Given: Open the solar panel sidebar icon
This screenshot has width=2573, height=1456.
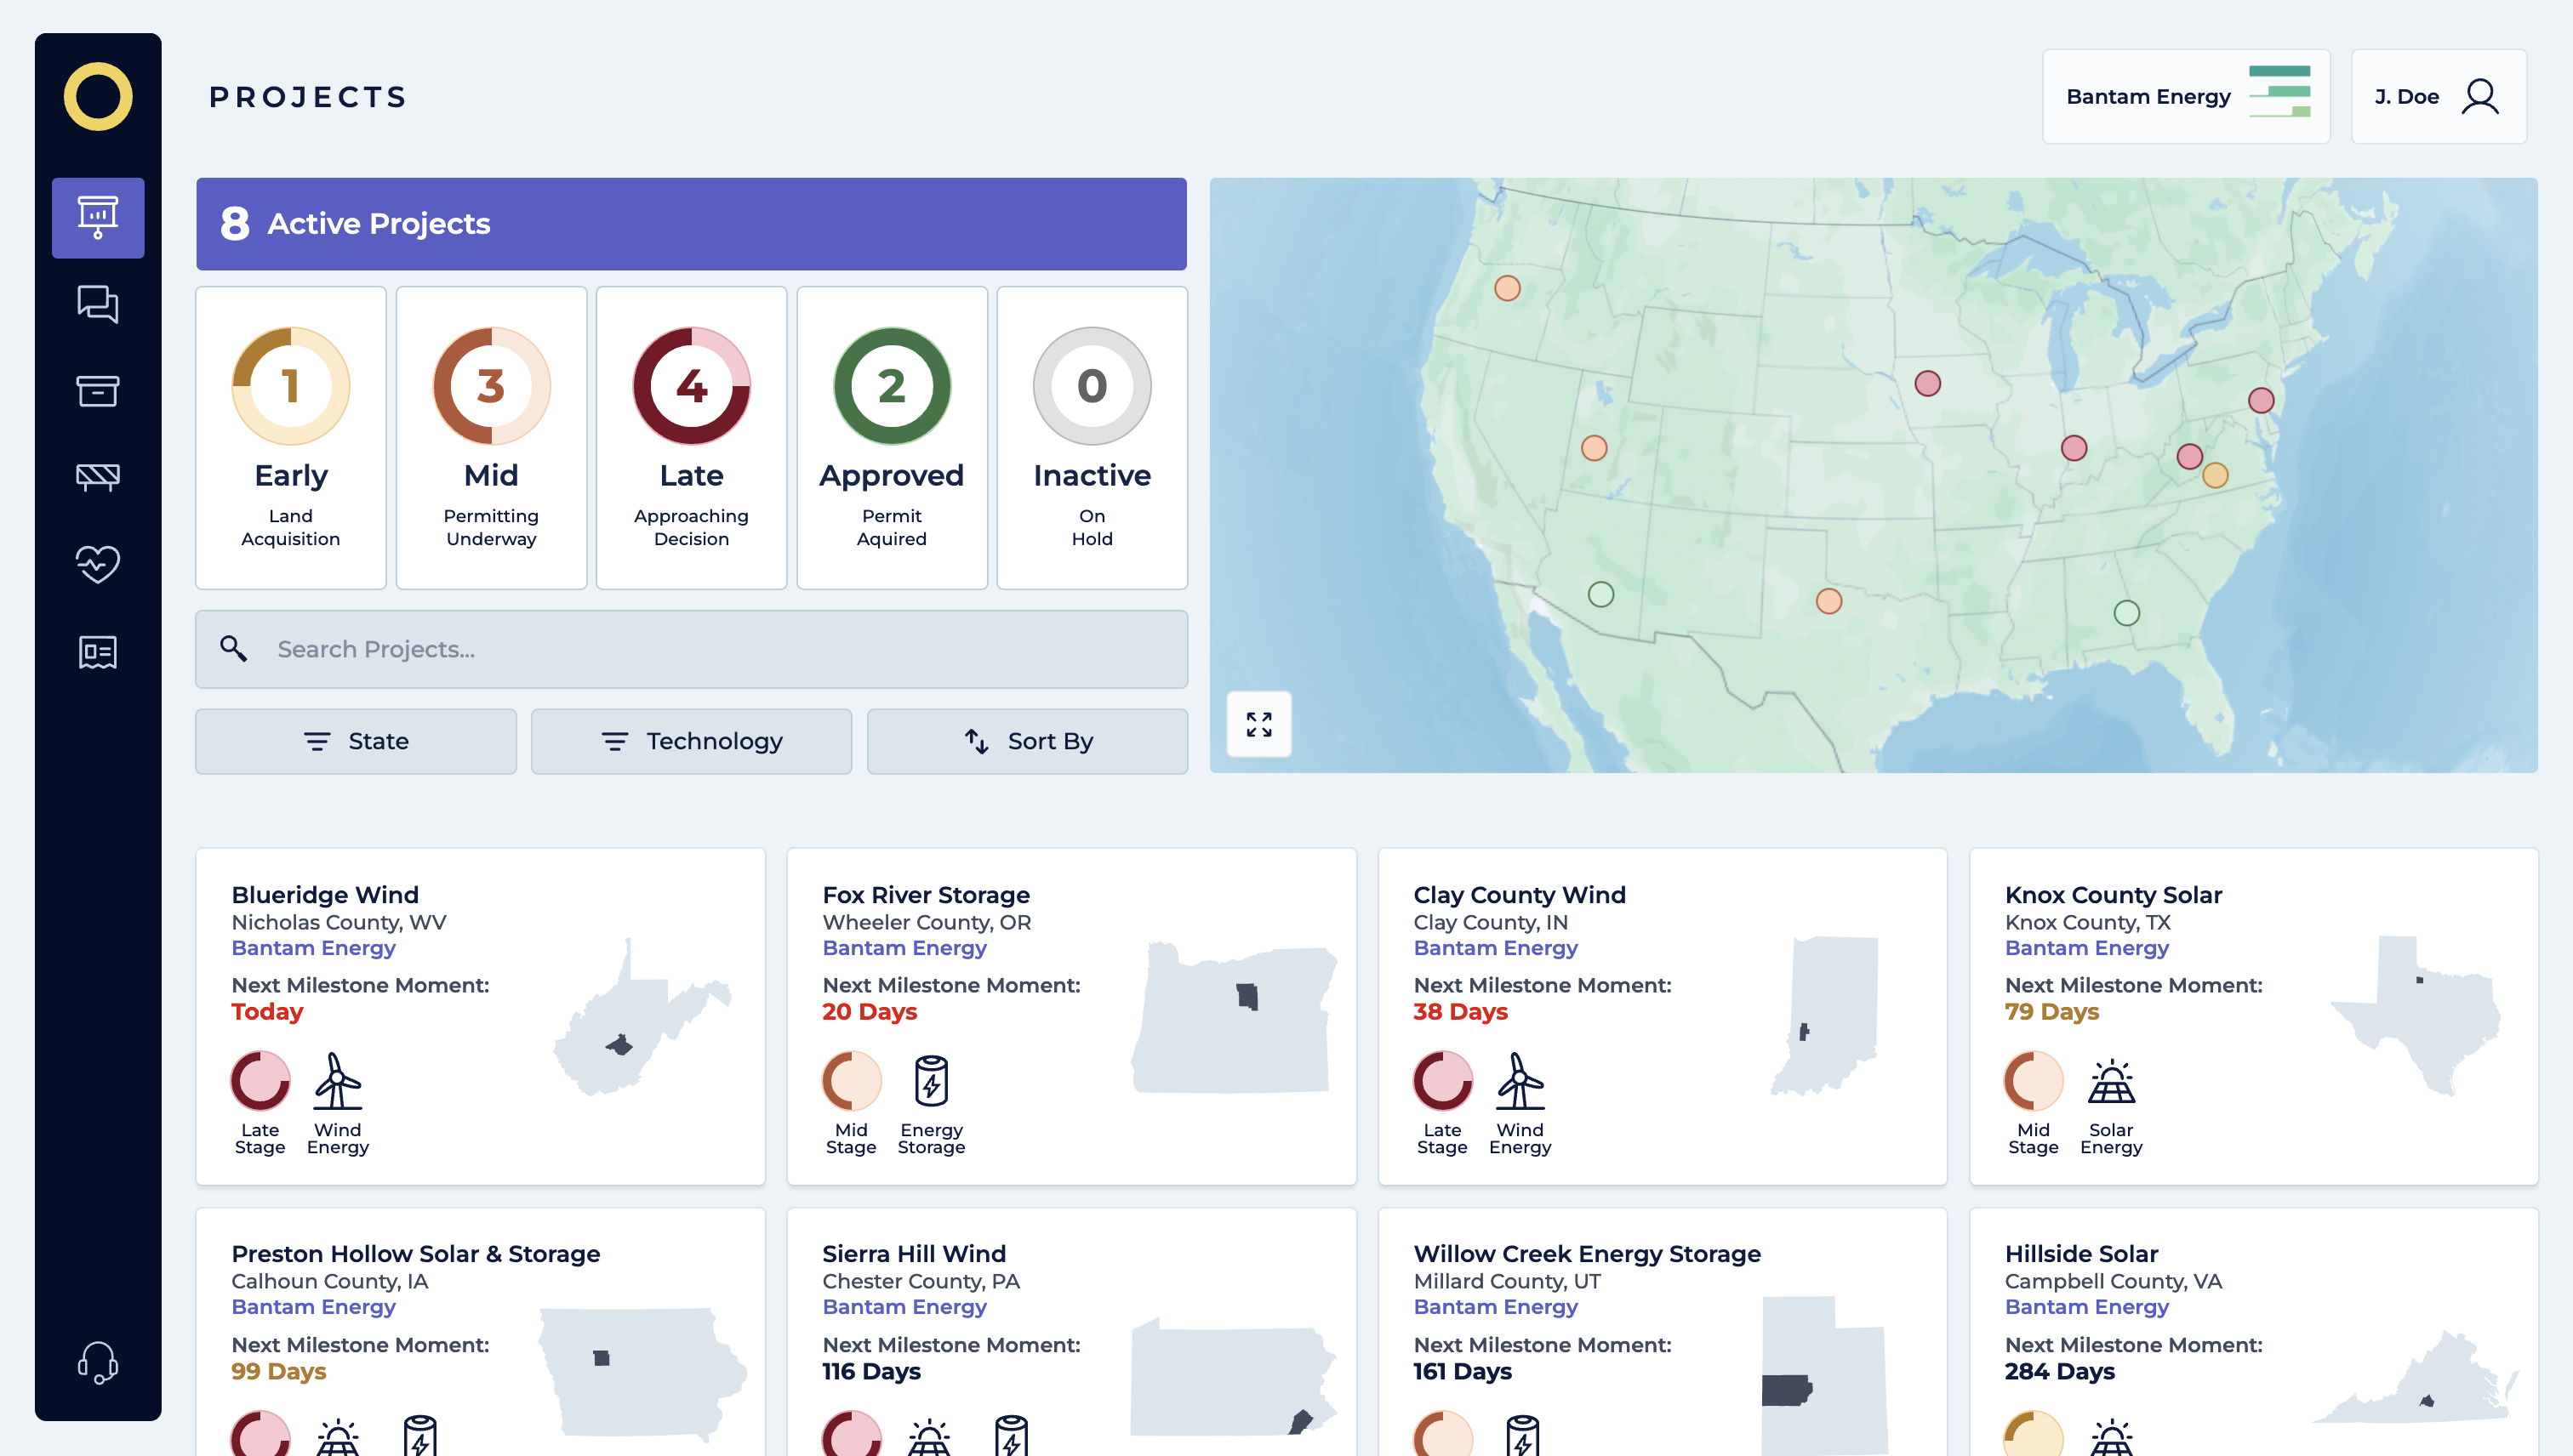Looking at the screenshot, I should pyautogui.click(x=98, y=477).
